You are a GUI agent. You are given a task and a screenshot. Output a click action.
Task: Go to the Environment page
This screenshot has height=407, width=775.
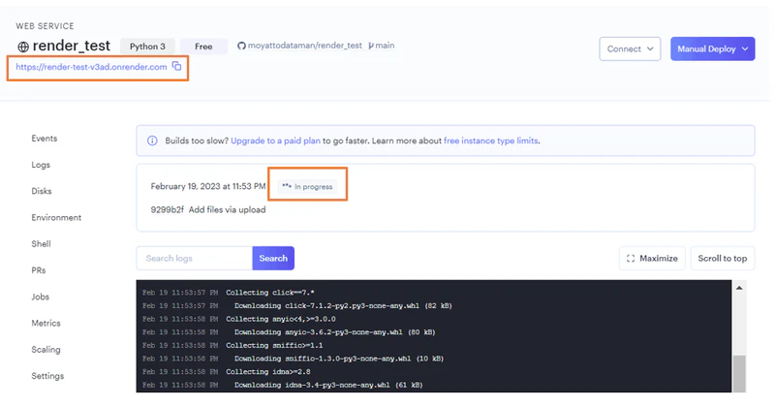click(56, 218)
